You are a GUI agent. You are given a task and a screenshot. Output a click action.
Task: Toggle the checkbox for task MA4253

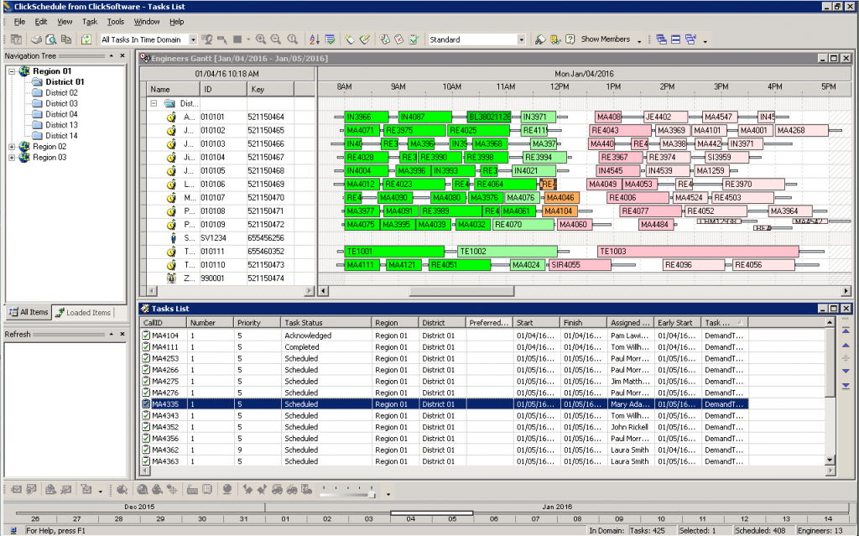(x=146, y=358)
